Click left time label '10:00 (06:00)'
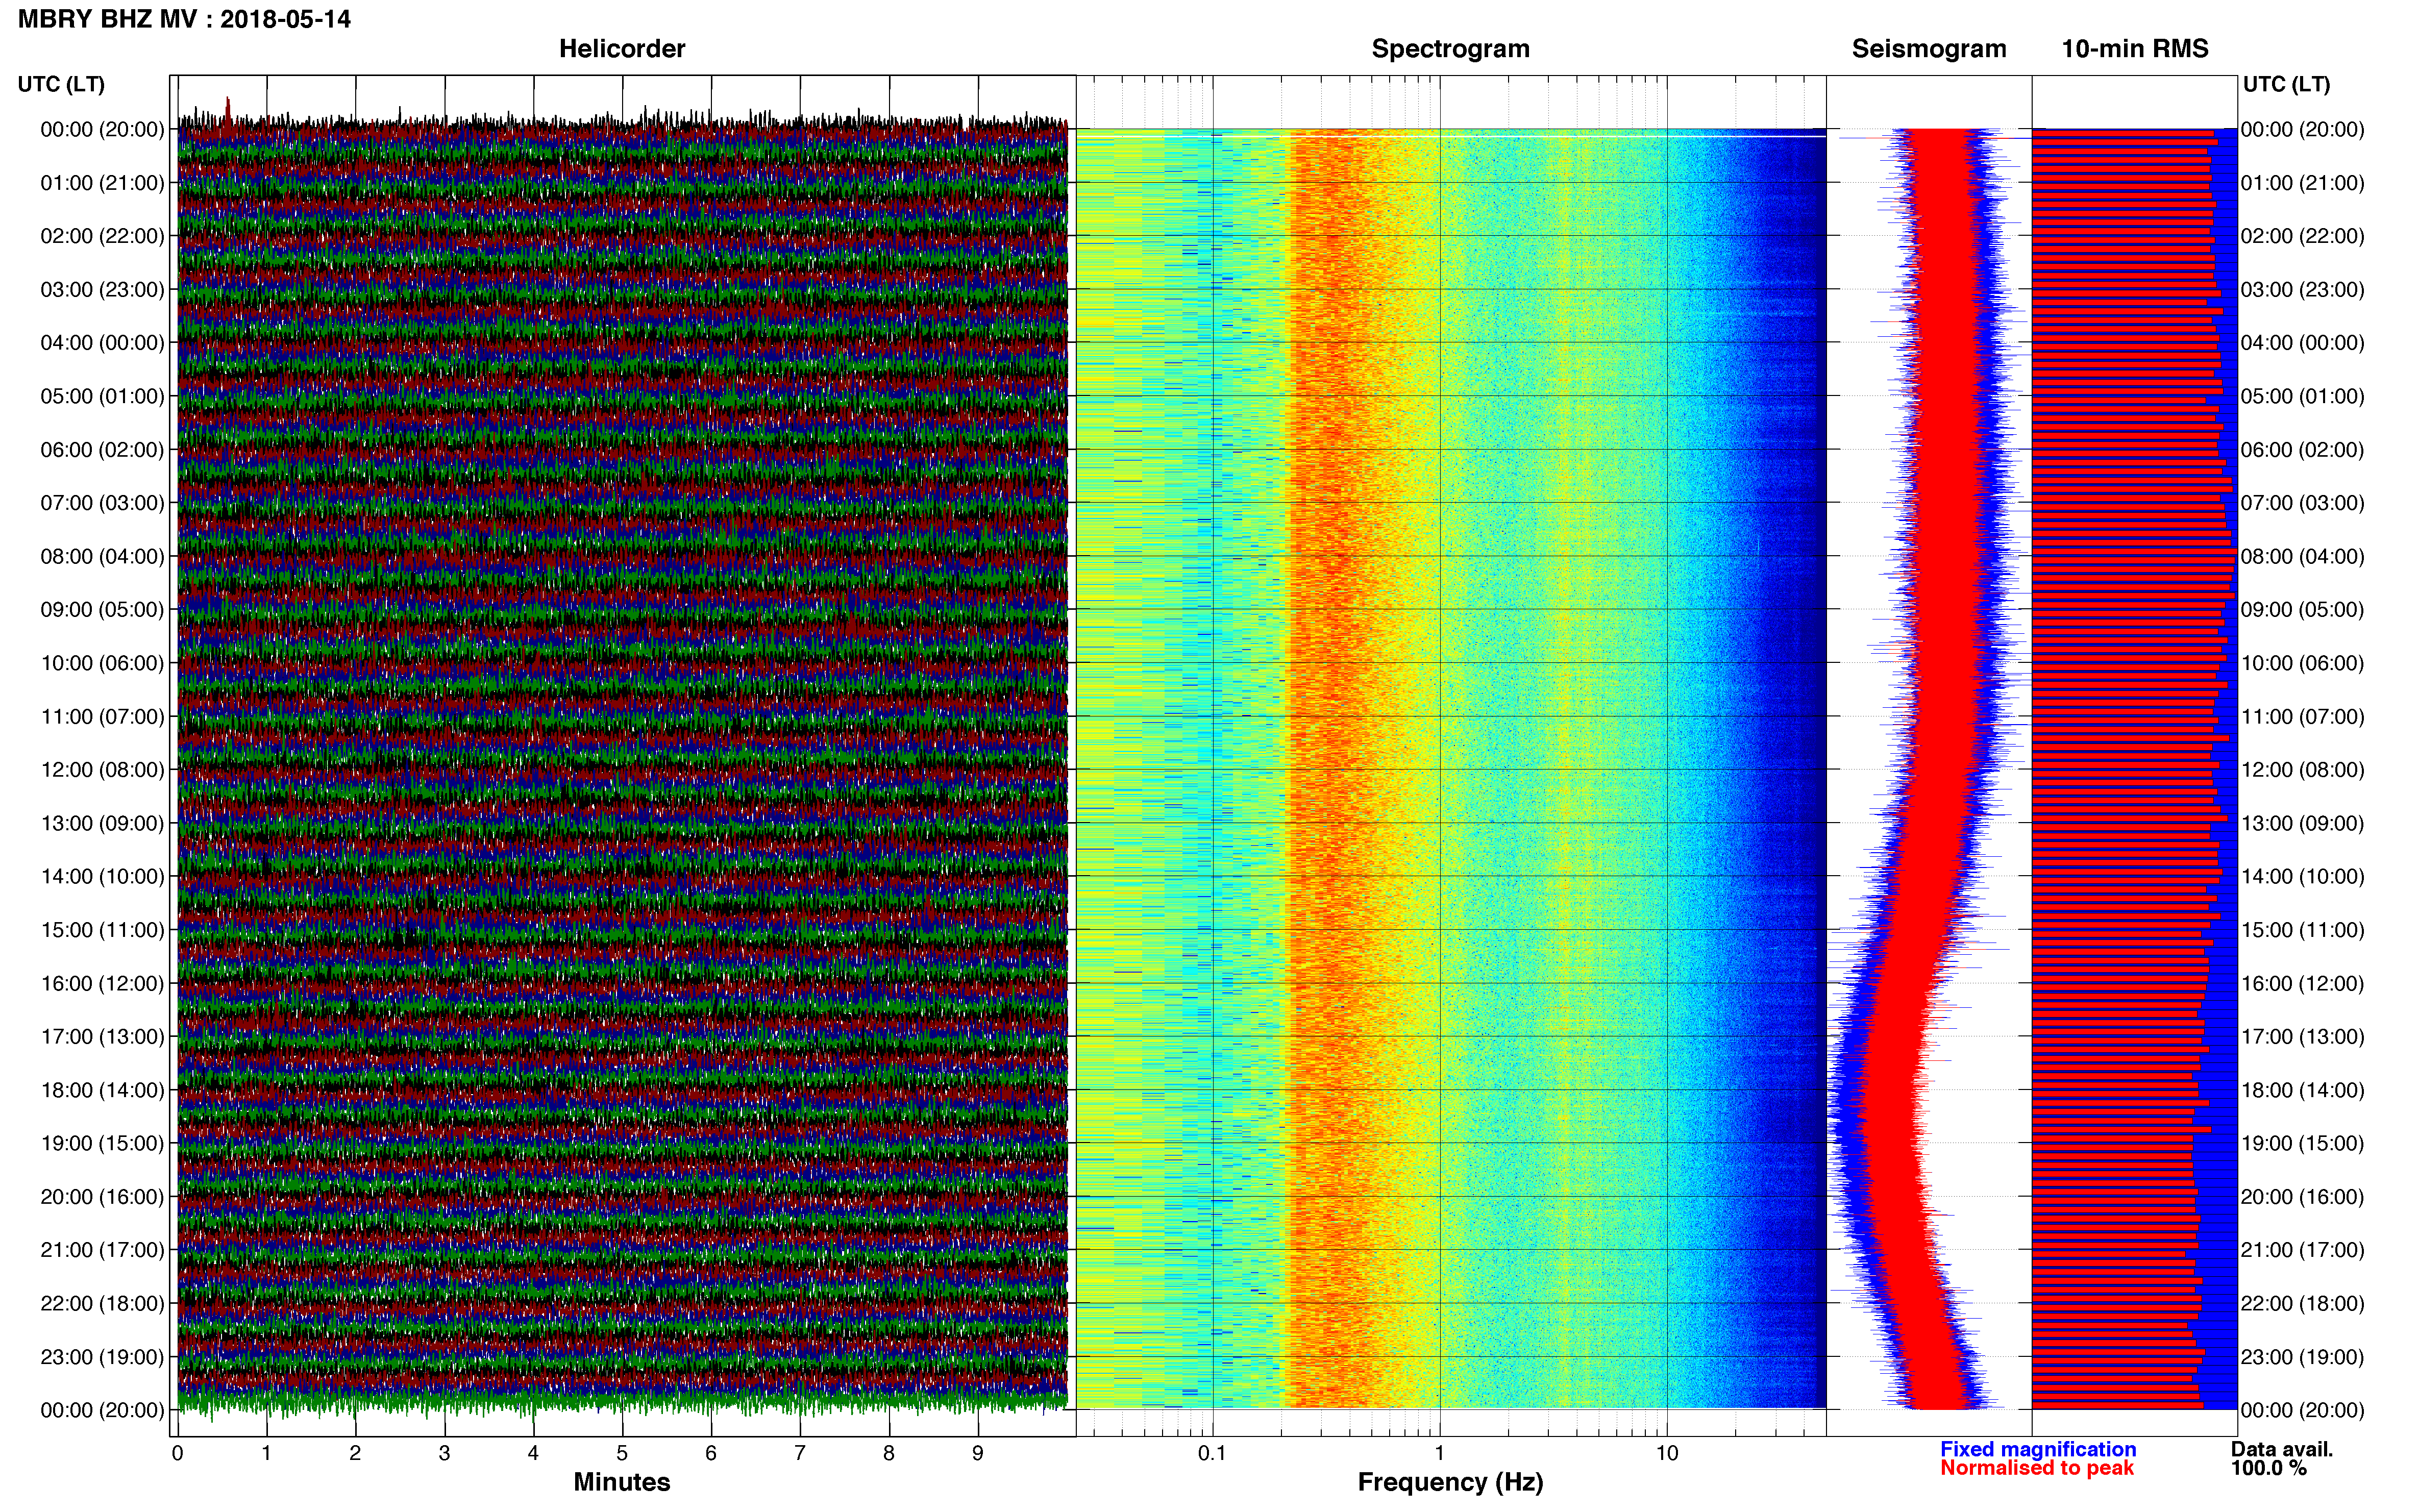 point(102,663)
